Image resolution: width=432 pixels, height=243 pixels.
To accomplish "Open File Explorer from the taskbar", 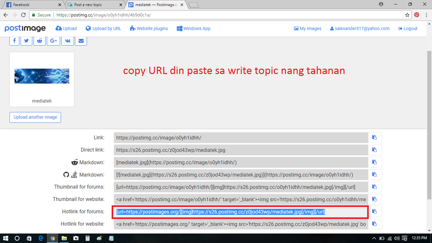I will pyautogui.click(x=64, y=238).
